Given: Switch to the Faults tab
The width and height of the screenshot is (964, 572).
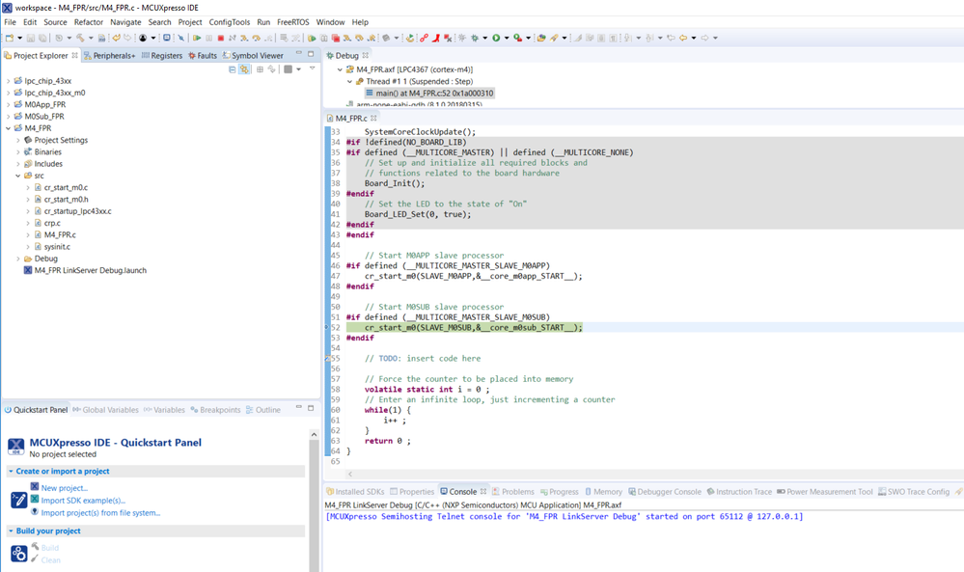Looking at the screenshot, I should (203, 55).
